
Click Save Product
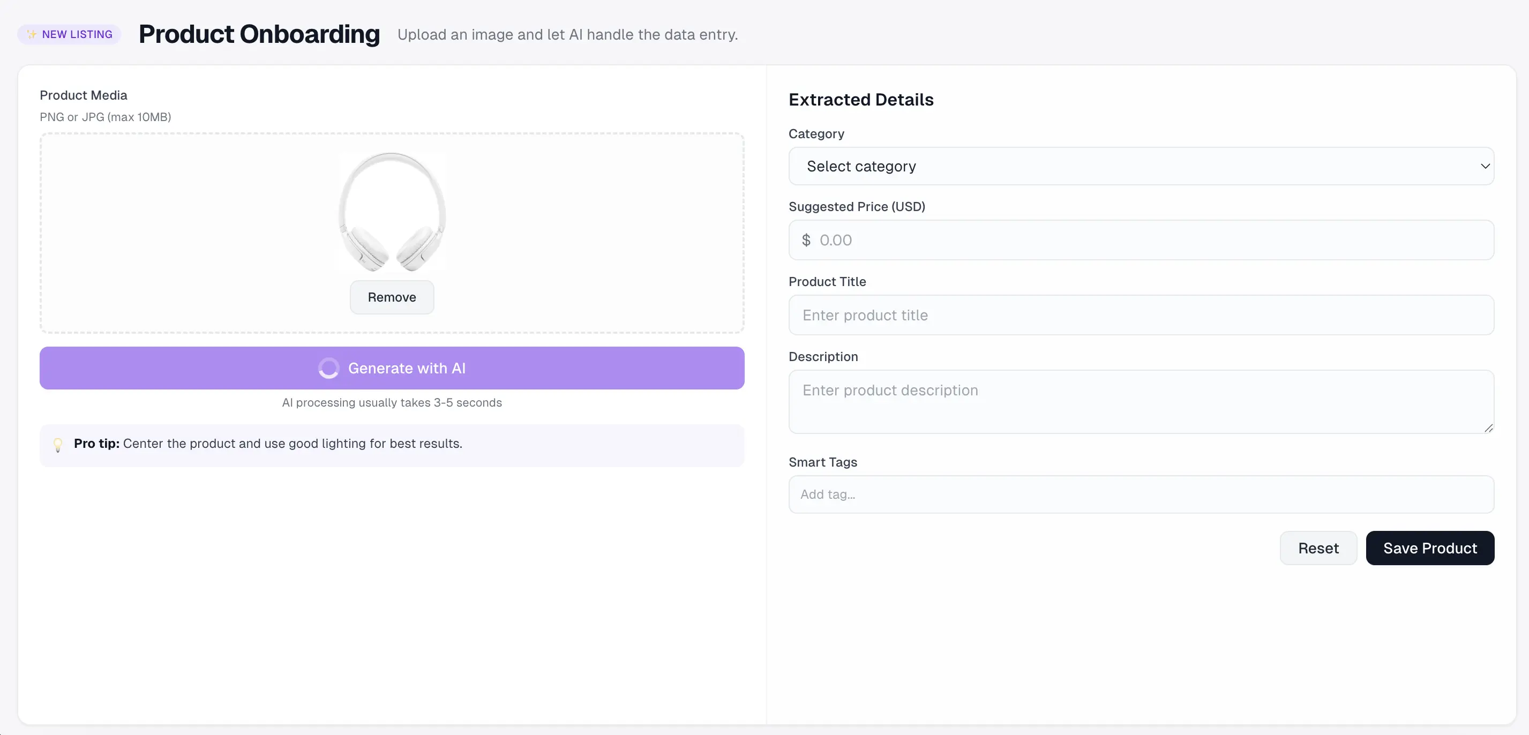pos(1430,547)
